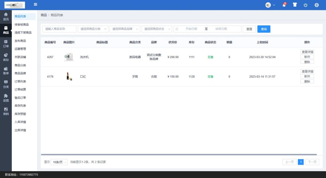The image size is (326, 178).
Task: Click the 洗衣机 product title
Action: coord(84,57)
